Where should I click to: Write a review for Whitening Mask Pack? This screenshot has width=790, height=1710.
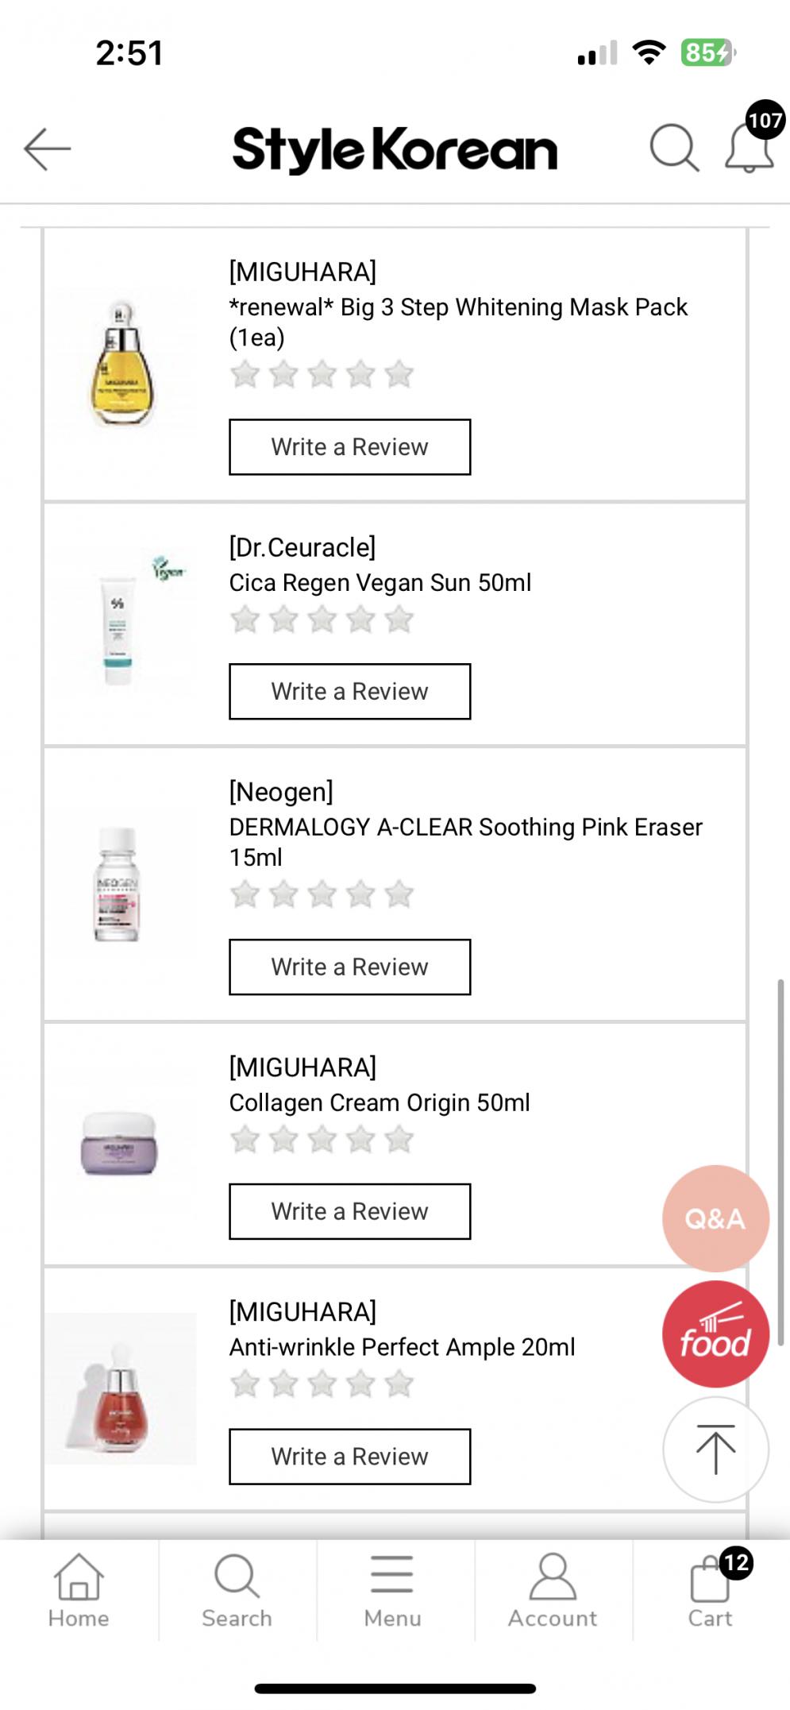tap(349, 447)
